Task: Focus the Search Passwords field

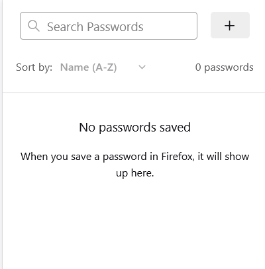Action: pyautogui.click(x=109, y=26)
